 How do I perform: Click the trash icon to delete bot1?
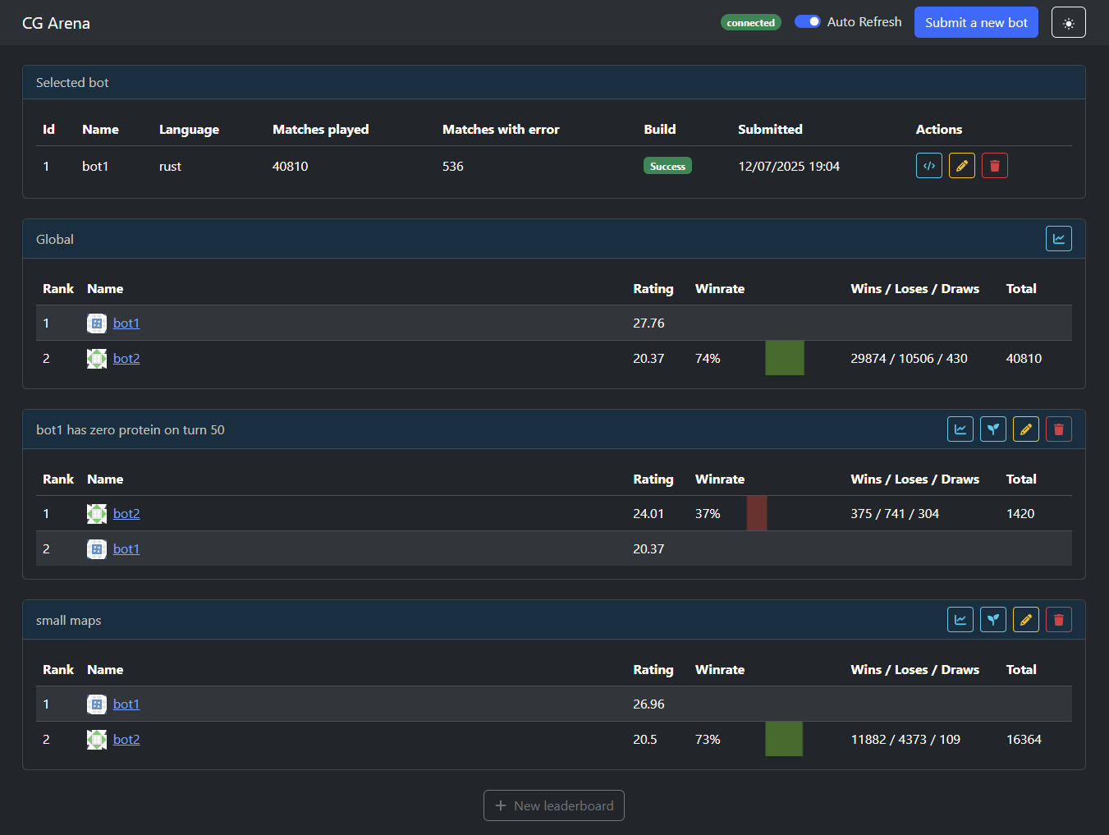[x=994, y=165]
